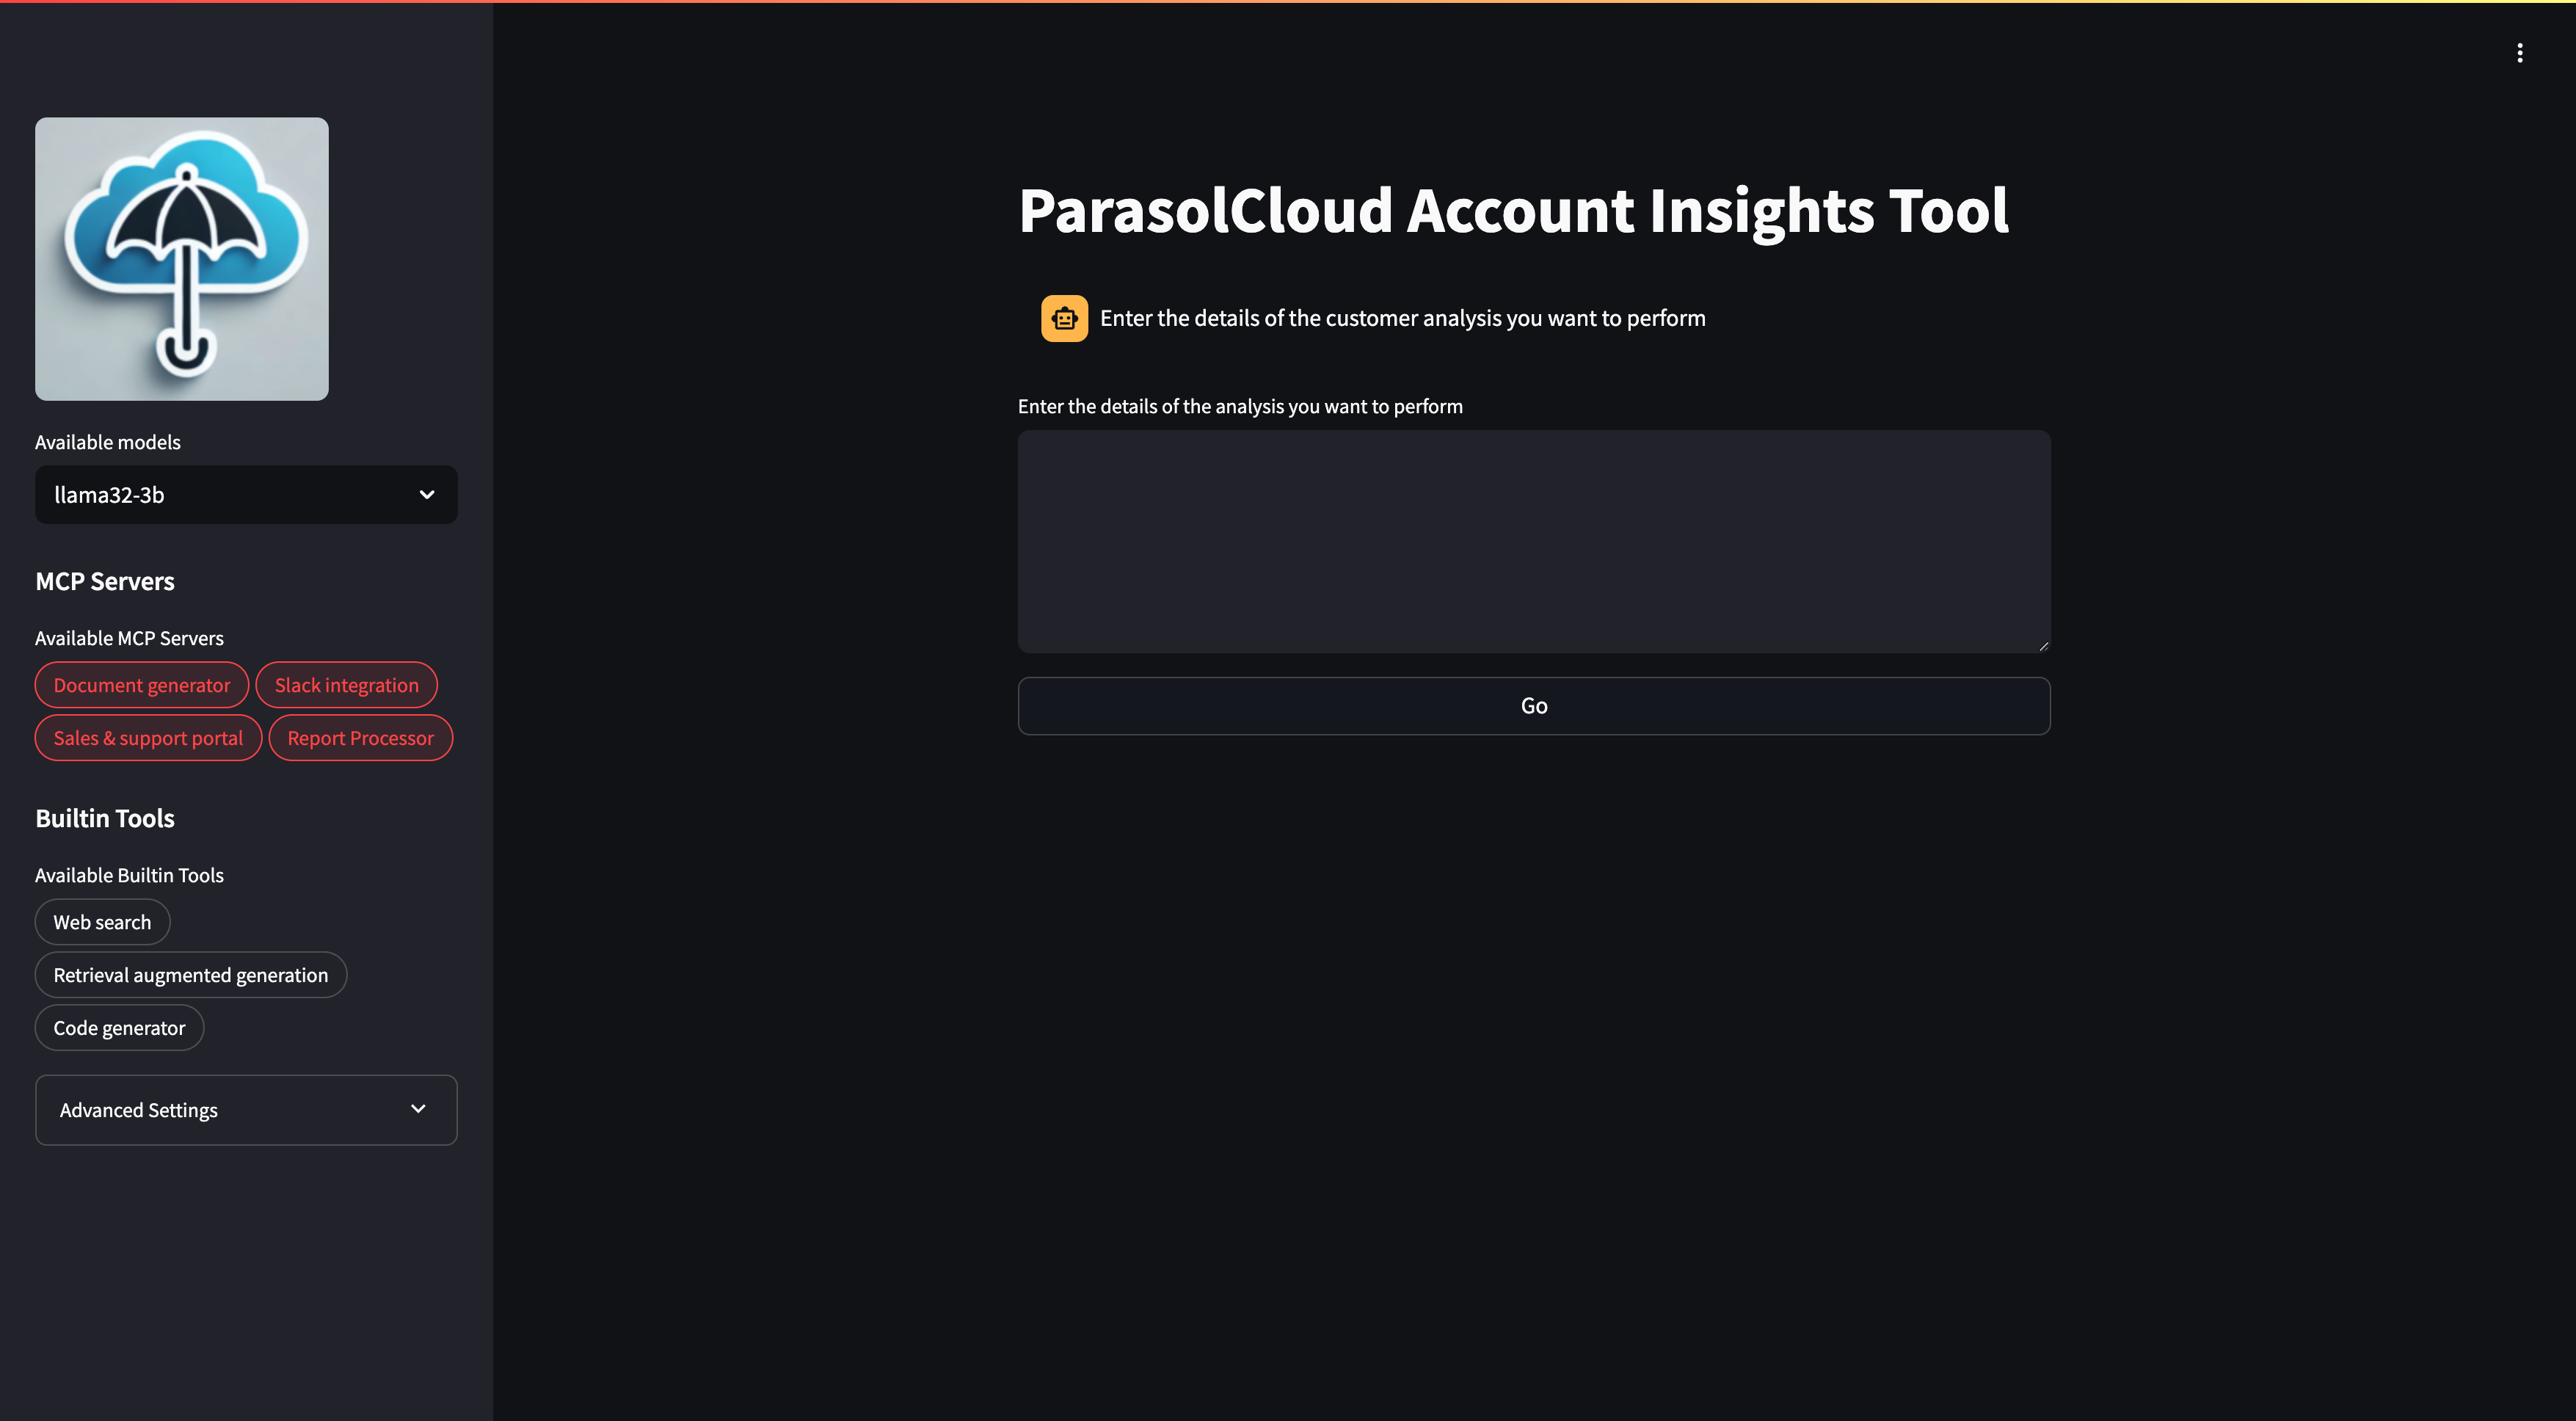
Task: Select the Retrieval augmented generation tool
Action: pyautogui.click(x=190, y=974)
